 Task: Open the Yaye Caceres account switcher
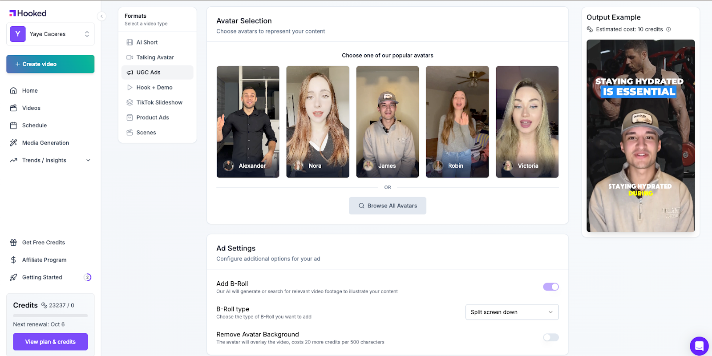[x=50, y=34]
